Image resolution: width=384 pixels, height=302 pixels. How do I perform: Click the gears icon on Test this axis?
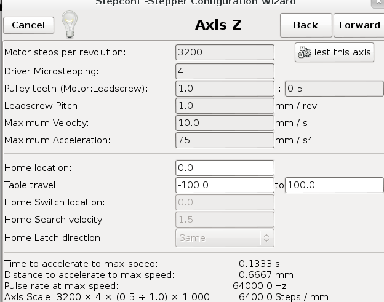[304, 52]
